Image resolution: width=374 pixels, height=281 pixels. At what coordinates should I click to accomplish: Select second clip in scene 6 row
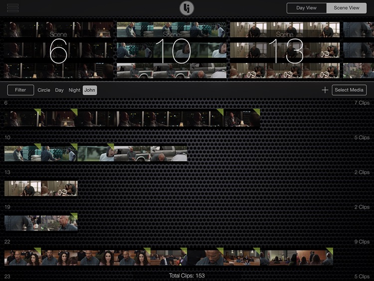point(59,119)
